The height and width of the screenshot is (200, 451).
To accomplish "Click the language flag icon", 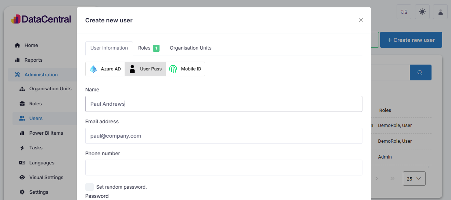I will click(x=404, y=12).
